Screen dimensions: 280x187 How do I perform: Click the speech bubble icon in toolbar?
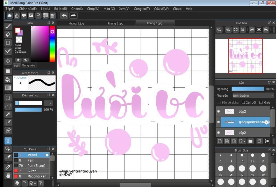24,16
